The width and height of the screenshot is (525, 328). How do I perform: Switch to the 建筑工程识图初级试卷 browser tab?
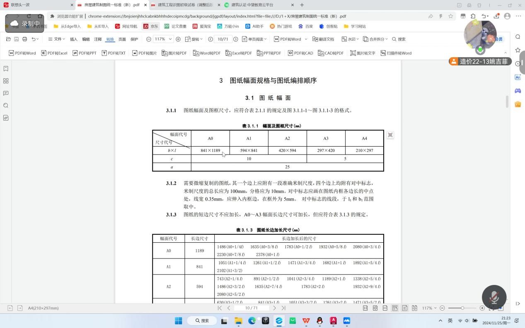coord(181,5)
